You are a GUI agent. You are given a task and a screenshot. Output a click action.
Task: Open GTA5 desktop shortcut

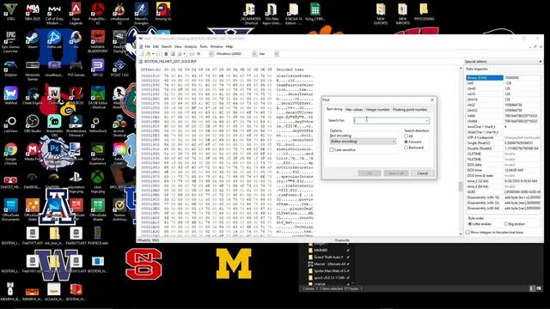11,12
